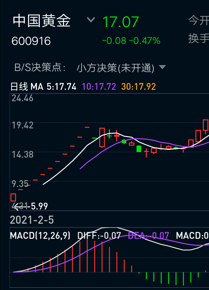Open the 小方决策(未开通) dropdown triangle
Screen dimensions: 209x290
coord(162,67)
